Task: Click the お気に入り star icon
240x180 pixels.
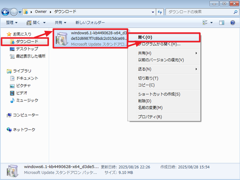Action: point(9,34)
